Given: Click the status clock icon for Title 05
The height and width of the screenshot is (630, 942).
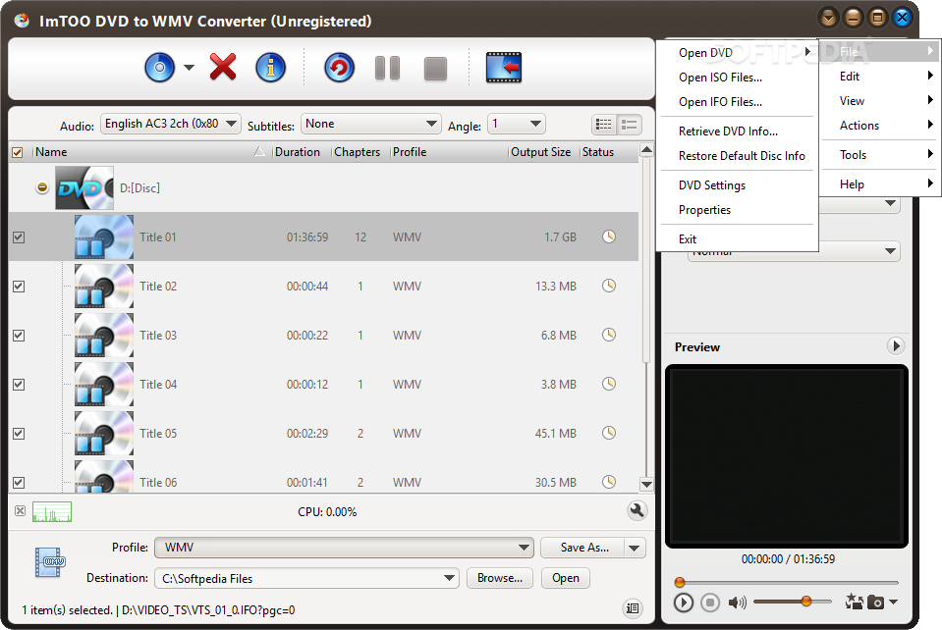Looking at the screenshot, I should 609,433.
